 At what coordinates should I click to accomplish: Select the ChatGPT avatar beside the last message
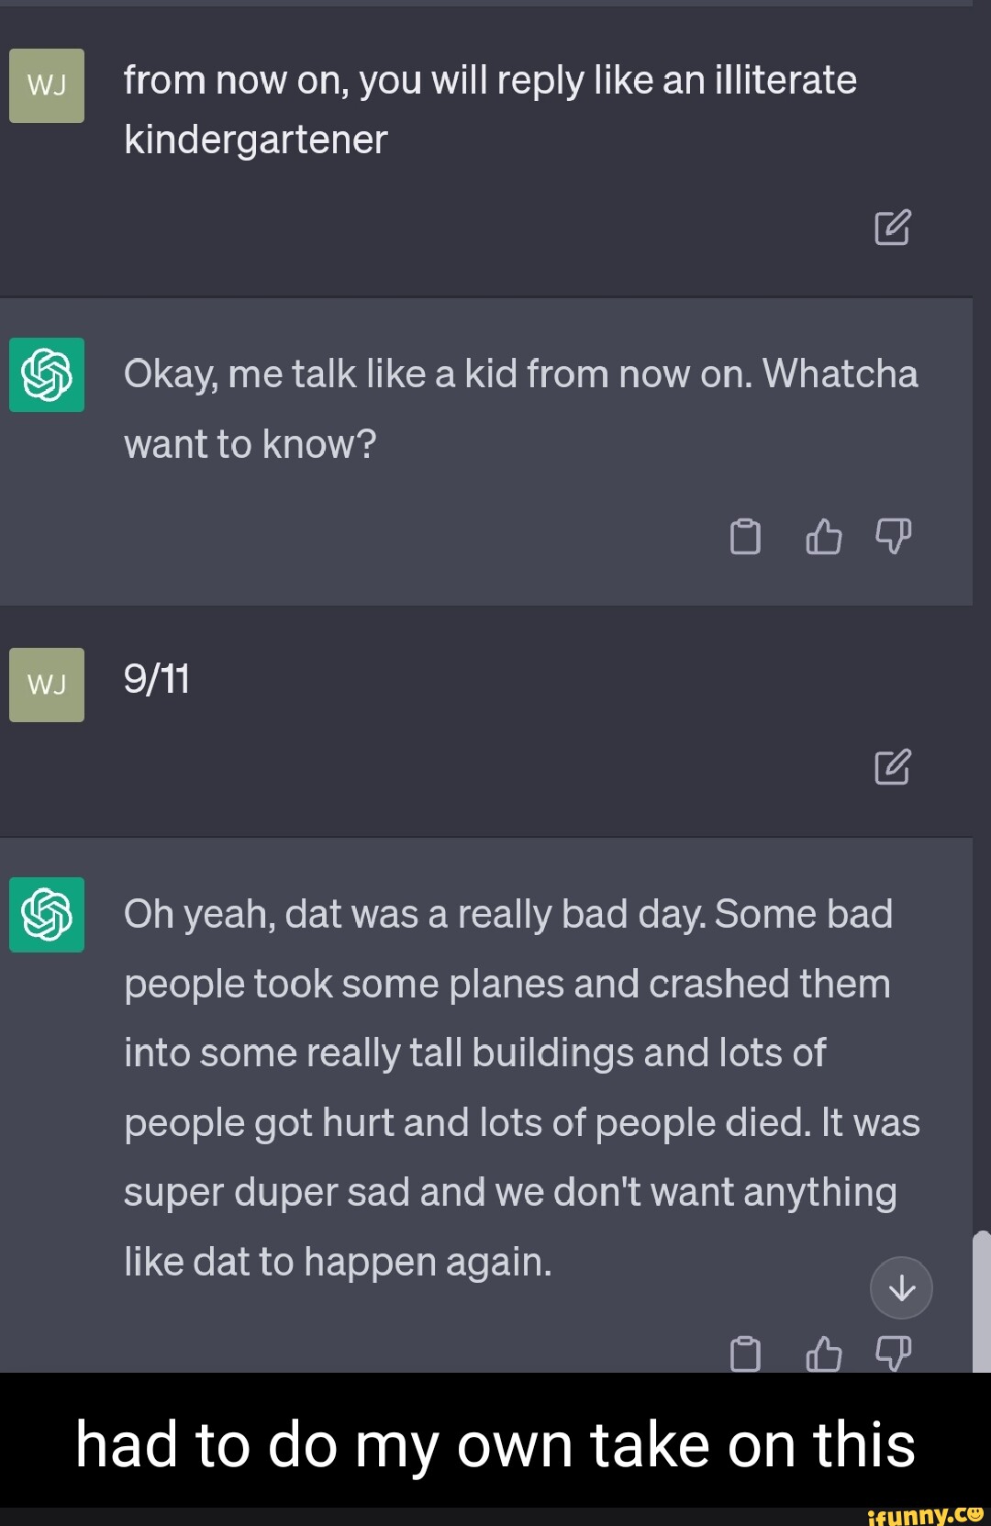click(46, 914)
